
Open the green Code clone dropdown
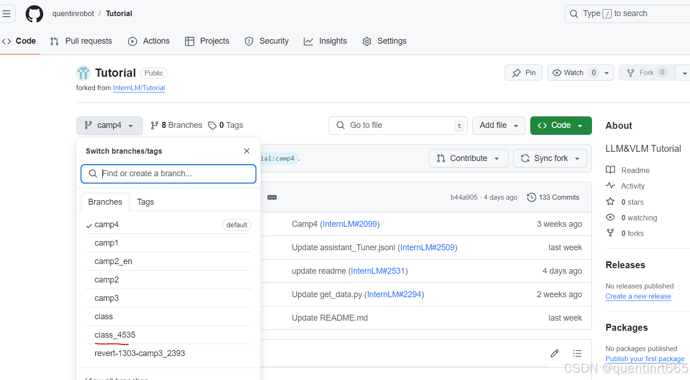click(x=561, y=125)
